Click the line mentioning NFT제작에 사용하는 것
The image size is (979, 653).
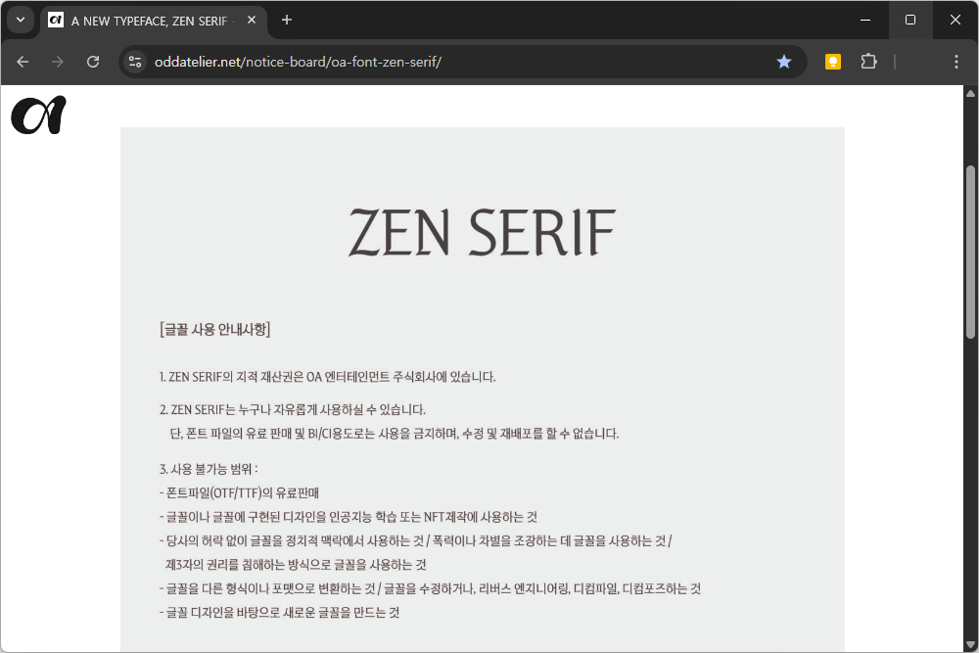[x=349, y=517]
